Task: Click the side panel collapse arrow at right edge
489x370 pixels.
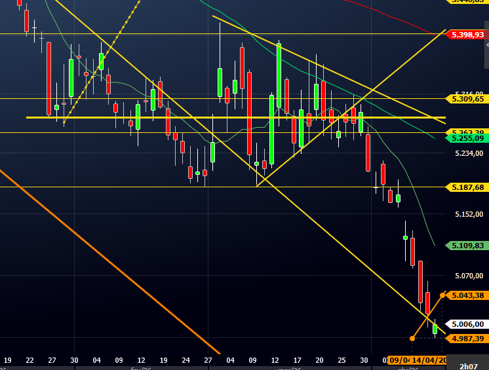Action: (x=487, y=45)
